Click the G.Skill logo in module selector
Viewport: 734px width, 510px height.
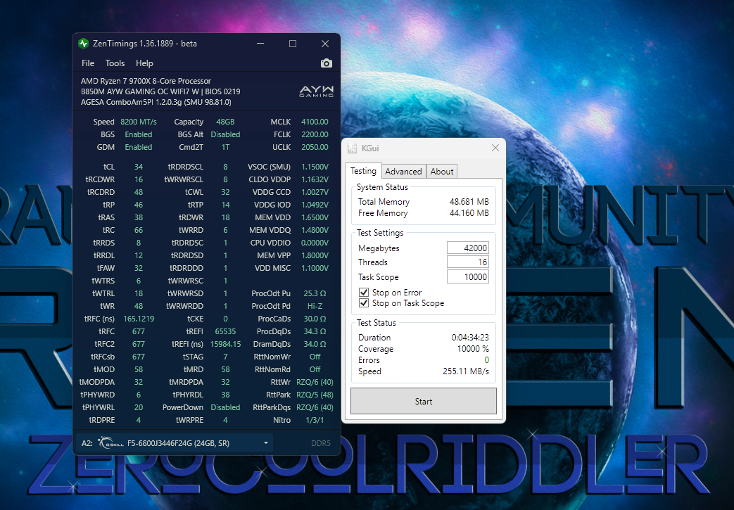tap(111, 442)
